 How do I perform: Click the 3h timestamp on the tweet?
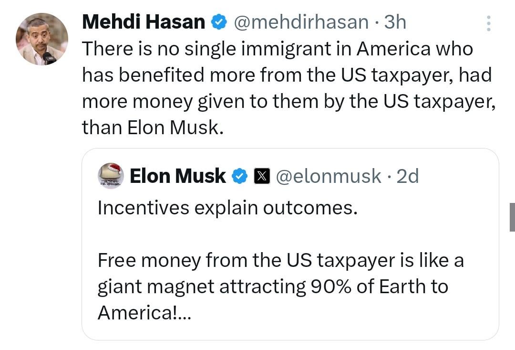click(395, 22)
